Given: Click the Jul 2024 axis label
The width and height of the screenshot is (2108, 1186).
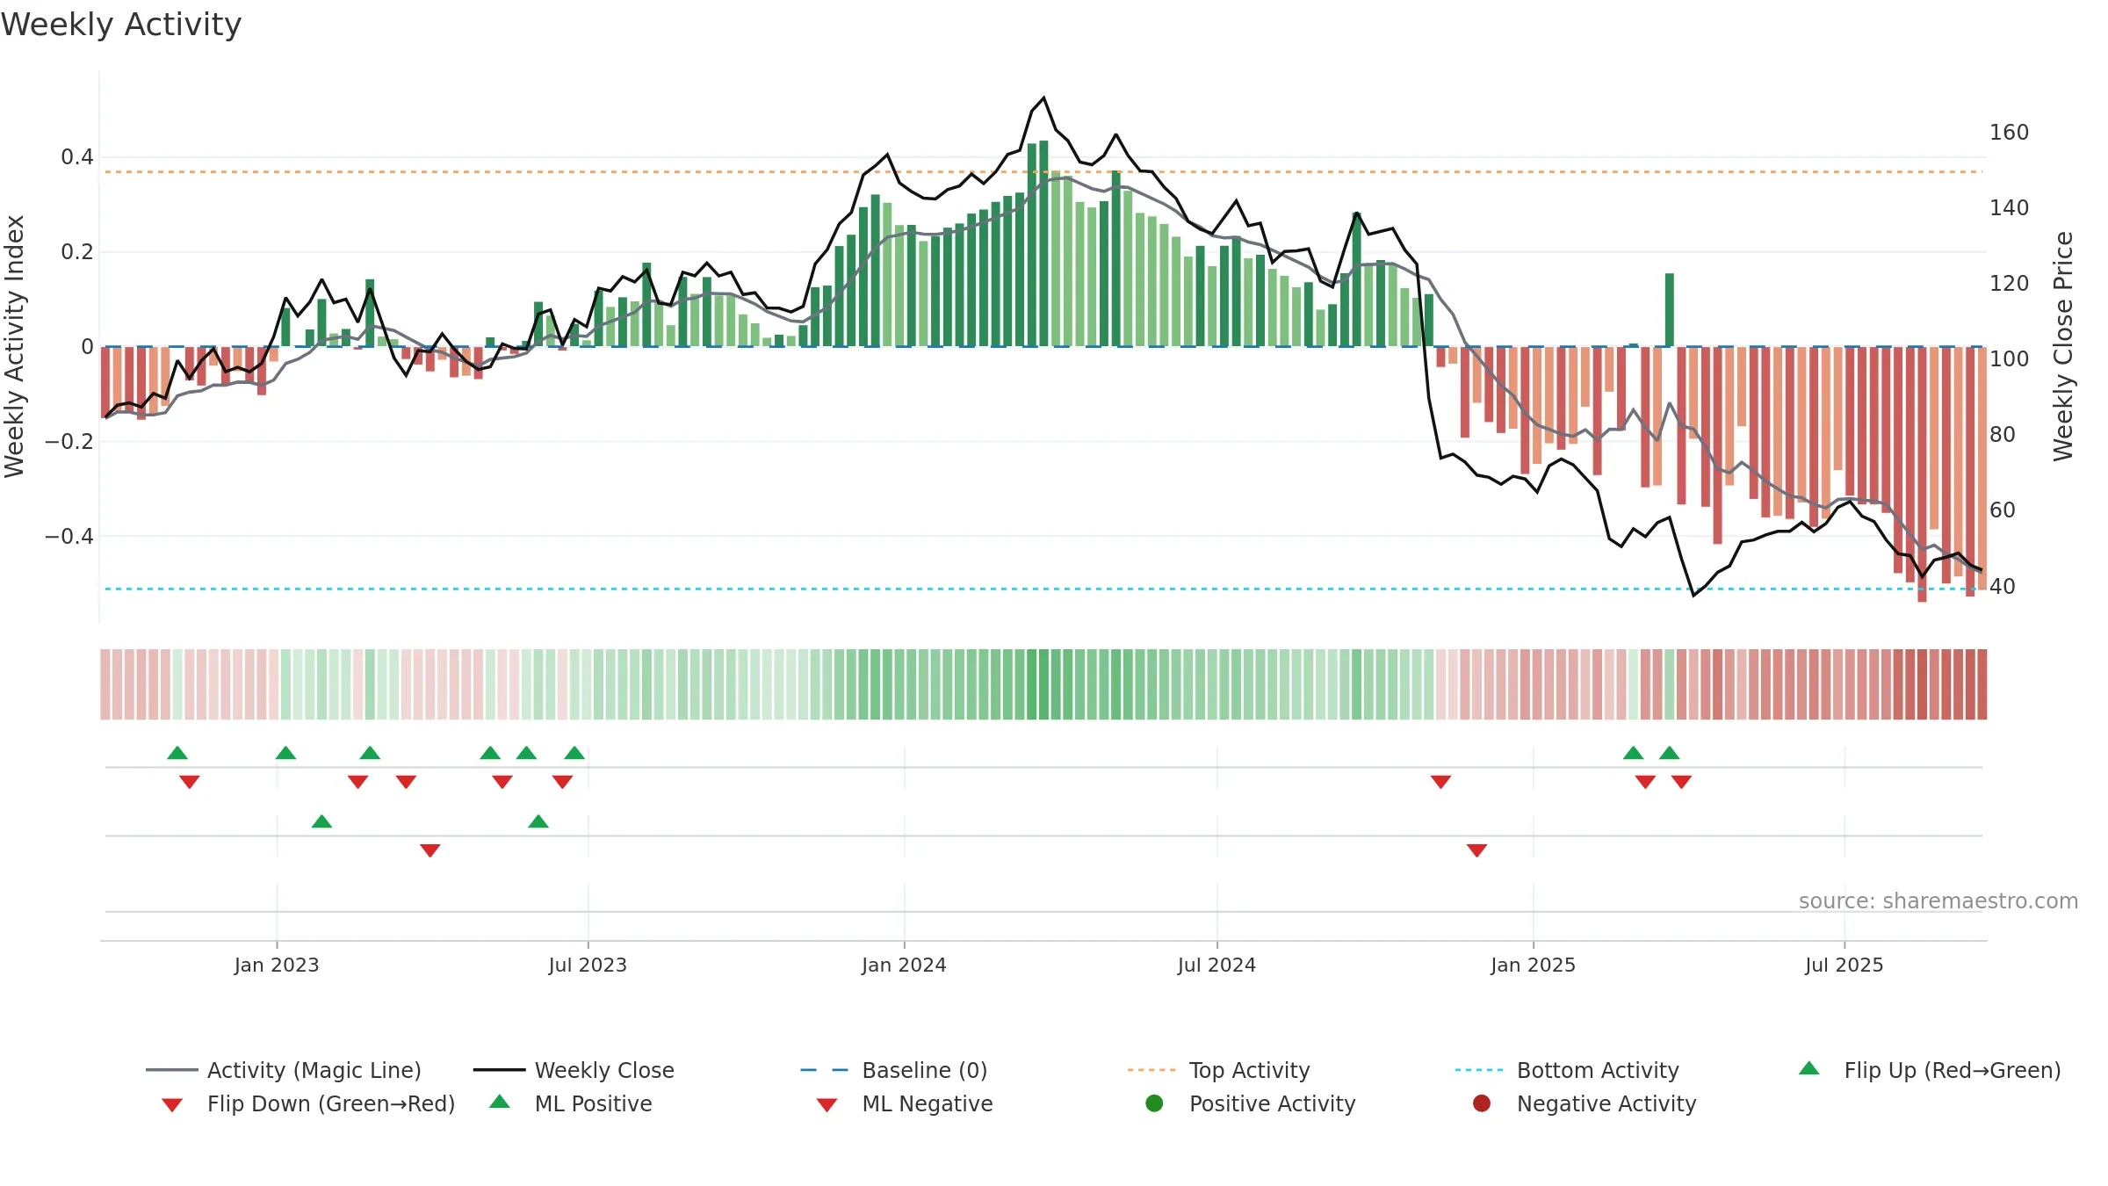Looking at the screenshot, I should pyautogui.click(x=1216, y=965).
